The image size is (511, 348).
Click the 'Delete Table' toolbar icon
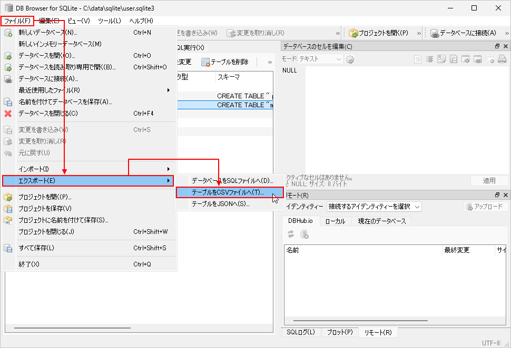coord(206,62)
